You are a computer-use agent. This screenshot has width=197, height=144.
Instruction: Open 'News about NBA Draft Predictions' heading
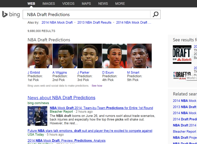point(61,98)
